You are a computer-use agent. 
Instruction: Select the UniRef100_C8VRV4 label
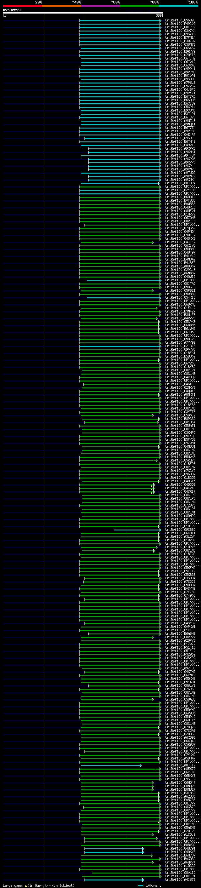180,637
